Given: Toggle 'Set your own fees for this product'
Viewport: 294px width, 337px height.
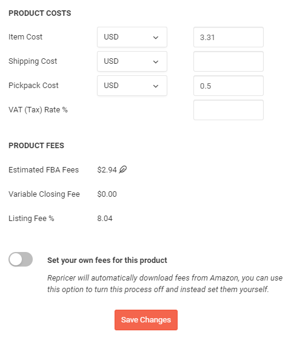Looking at the screenshot, I should [x=21, y=259].
